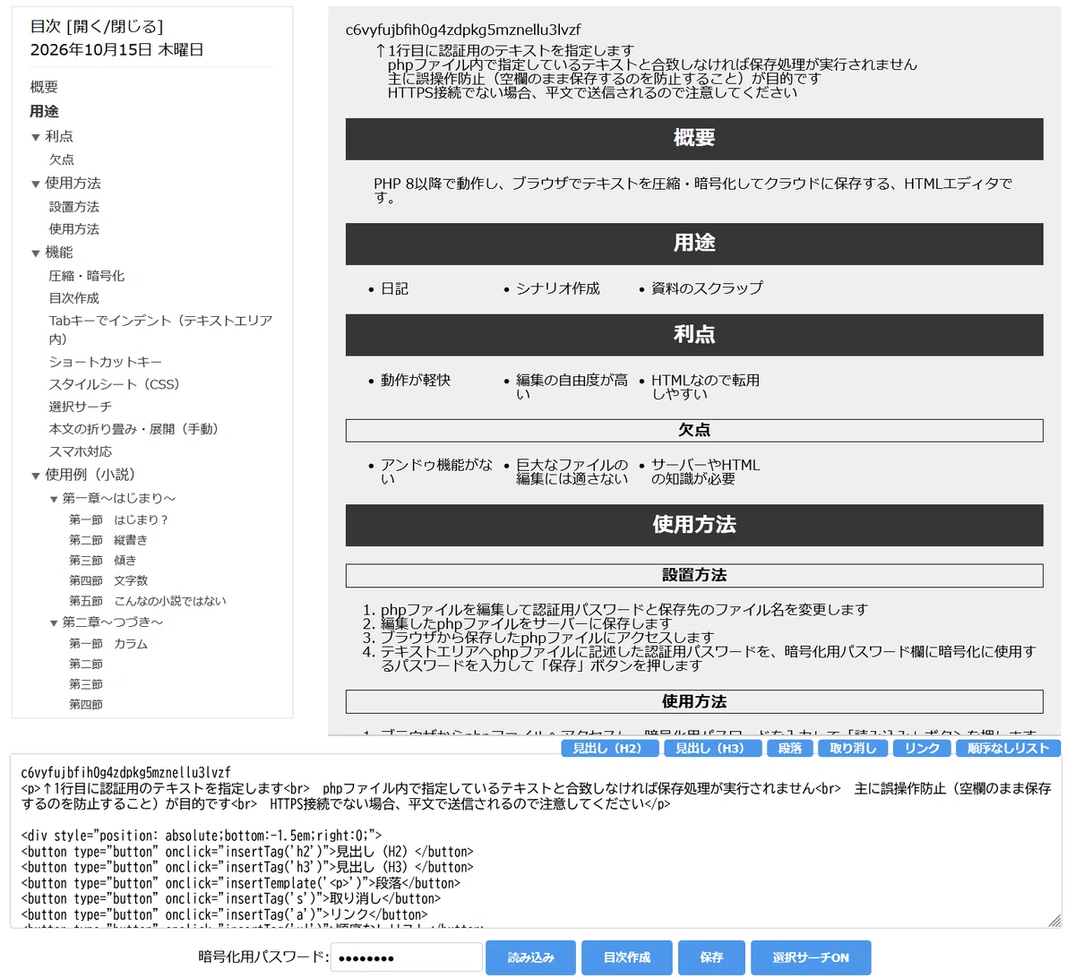Click the 欠点 subheading in preview
The width and height of the screenshot is (1075, 978).
pos(694,431)
